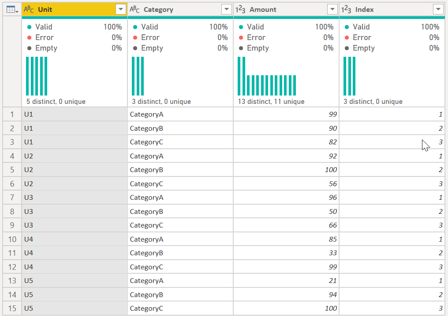Select row number 15

coord(12,309)
